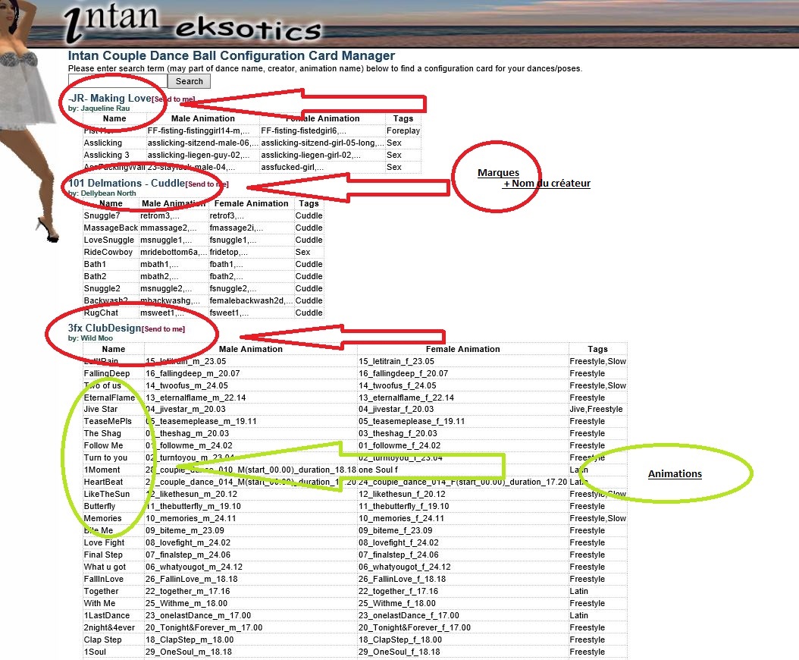Click the Search button

click(189, 81)
